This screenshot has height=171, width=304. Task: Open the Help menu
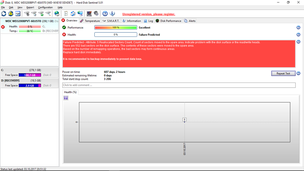click(x=60, y=7)
